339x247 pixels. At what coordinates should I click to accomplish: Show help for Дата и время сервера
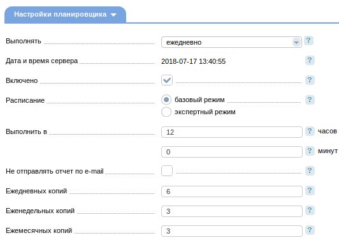310,60
